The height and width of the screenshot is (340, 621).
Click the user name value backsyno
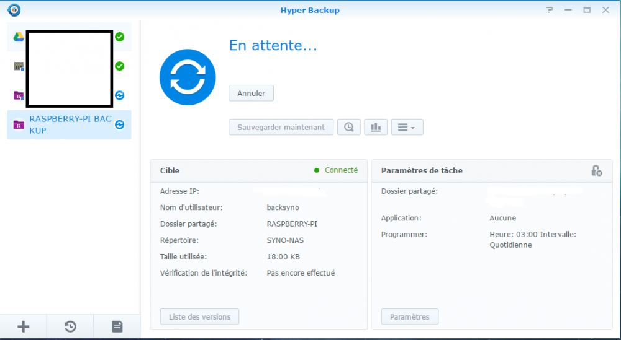(x=283, y=207)
